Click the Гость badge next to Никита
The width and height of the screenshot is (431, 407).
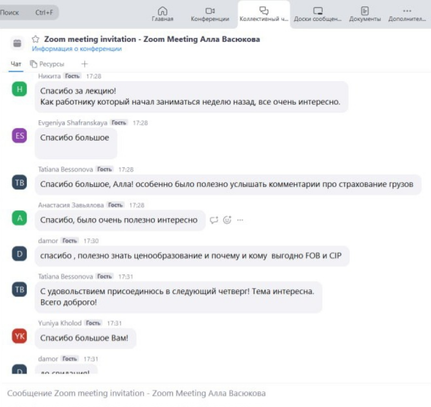72,76
